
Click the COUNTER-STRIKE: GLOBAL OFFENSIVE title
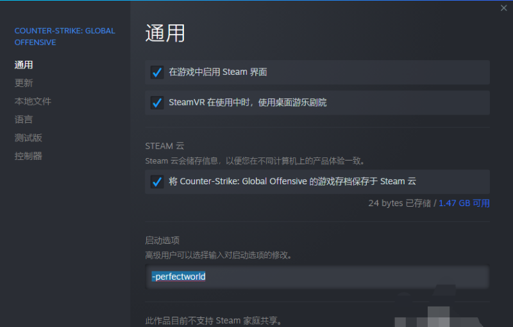pos(65,36)
